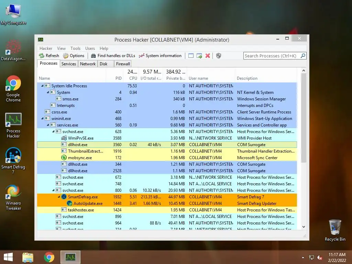Image resolution: width=352 pixels, height=264 pixels.
Task: Click the find window and thread icon
Action: click(199, 56)
